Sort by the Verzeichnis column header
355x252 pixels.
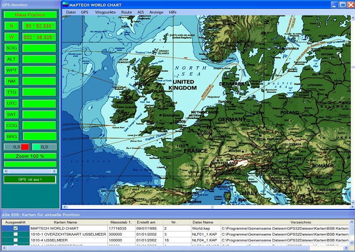pos(285,222)
